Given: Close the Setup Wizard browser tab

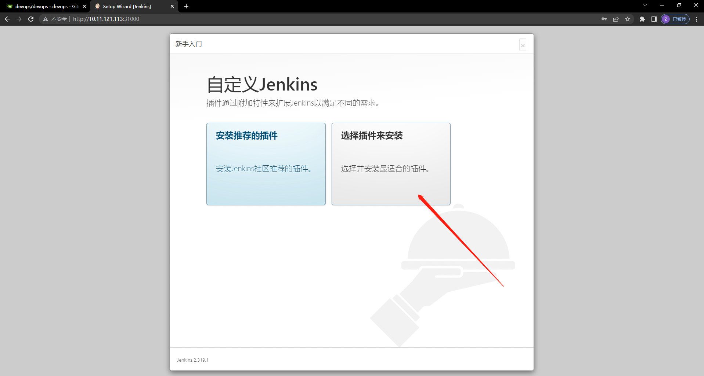Looking at the screenshot, I should (x=172, y=6).
